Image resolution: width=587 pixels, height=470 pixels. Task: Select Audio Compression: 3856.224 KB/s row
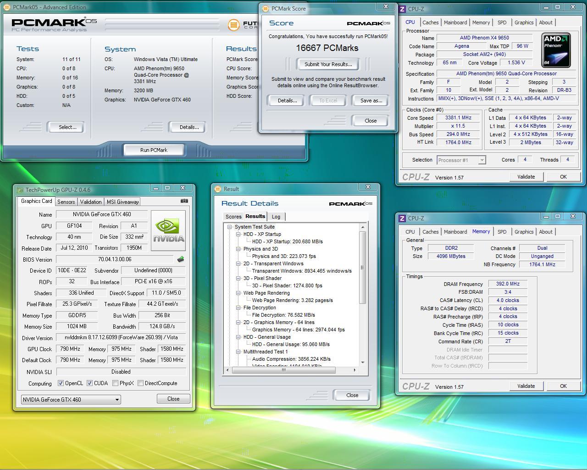(291, 359)
